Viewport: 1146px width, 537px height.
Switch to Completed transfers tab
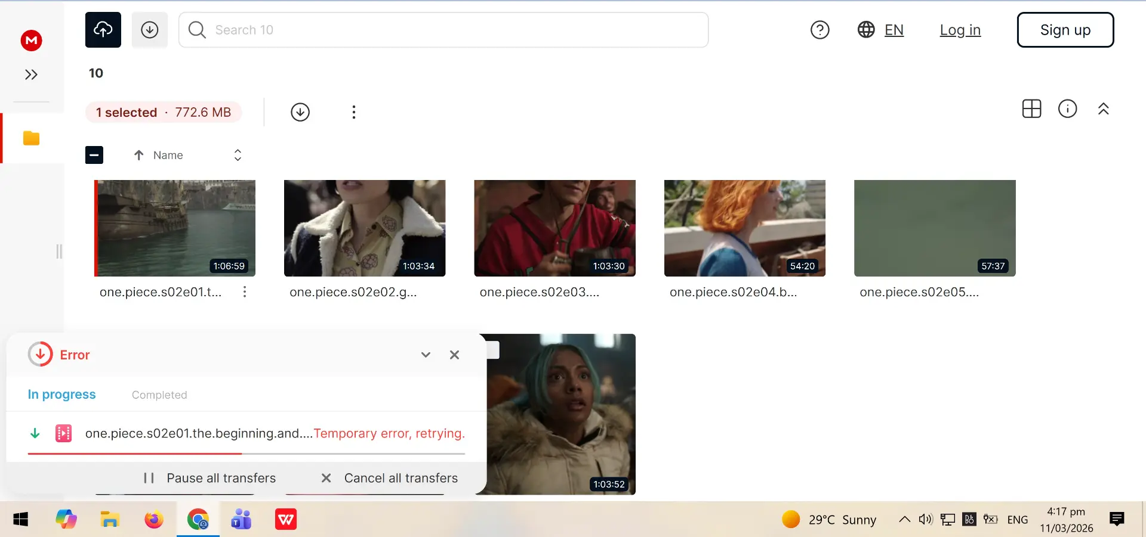point(159,395)
